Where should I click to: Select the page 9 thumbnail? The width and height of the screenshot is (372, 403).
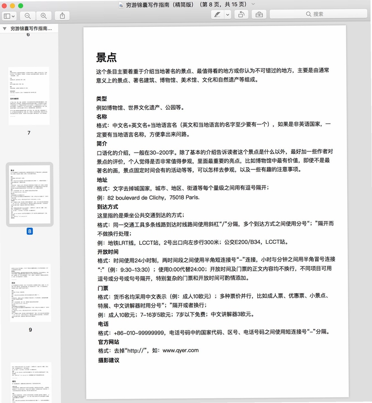click(30, 293)
